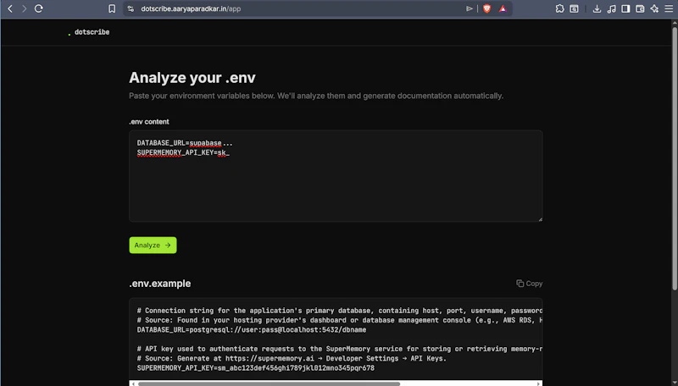The height and width of the screenshot is (386, 678).
Task: Click the 'DATABASE_URL=postgresql://user:pass@localhost:5432/dbname' output line
Action: (x=252, y=329)
